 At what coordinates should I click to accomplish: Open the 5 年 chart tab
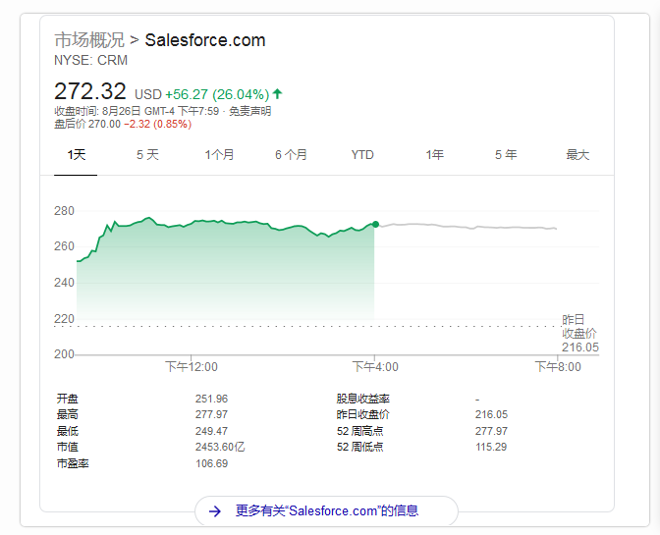pyautogui.click(x=506, y=155)
